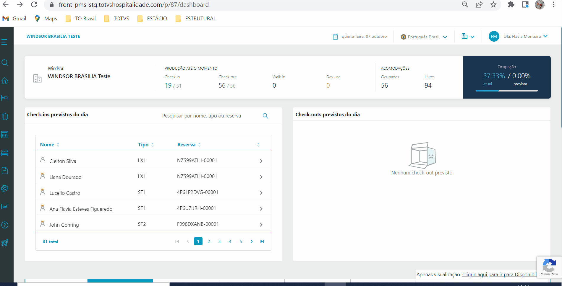562x286 pixels.
Task: Open the document icon in the sidebar
Action: tap(5, 171)
